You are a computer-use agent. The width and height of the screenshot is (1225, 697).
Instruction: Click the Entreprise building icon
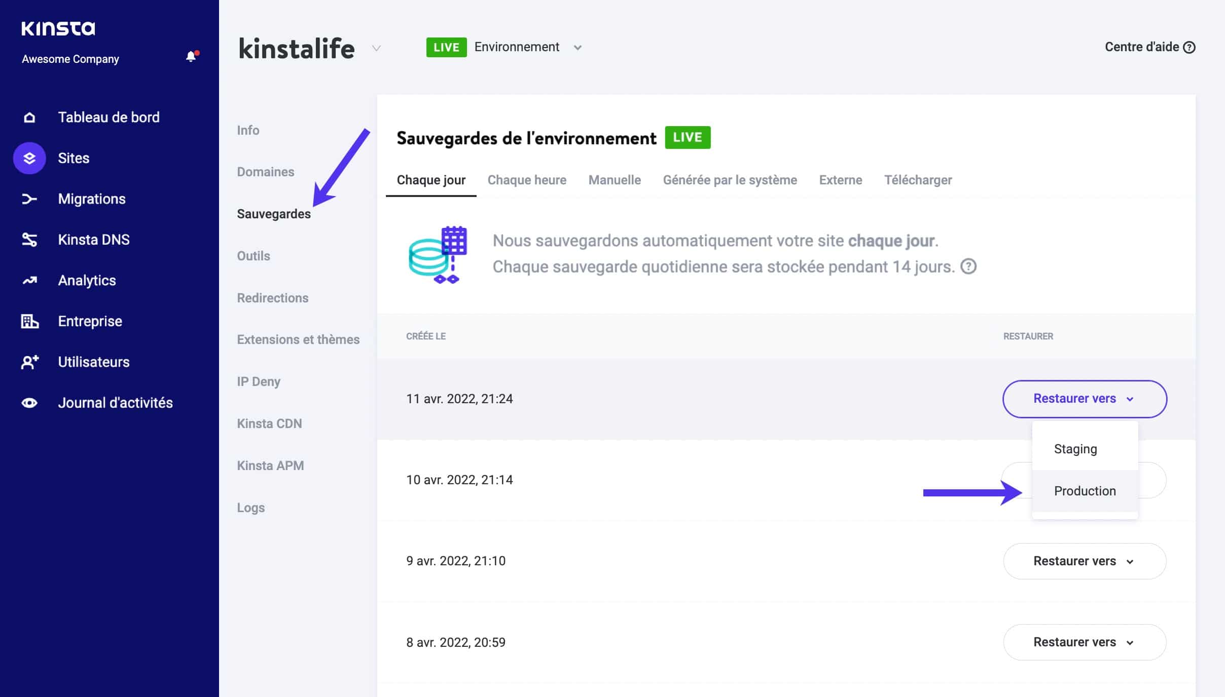point(29,321)
